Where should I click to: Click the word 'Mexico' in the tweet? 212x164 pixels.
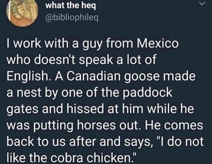click(x=157, y=43)
